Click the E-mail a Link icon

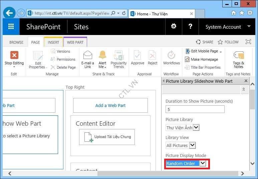coord(87,55)
